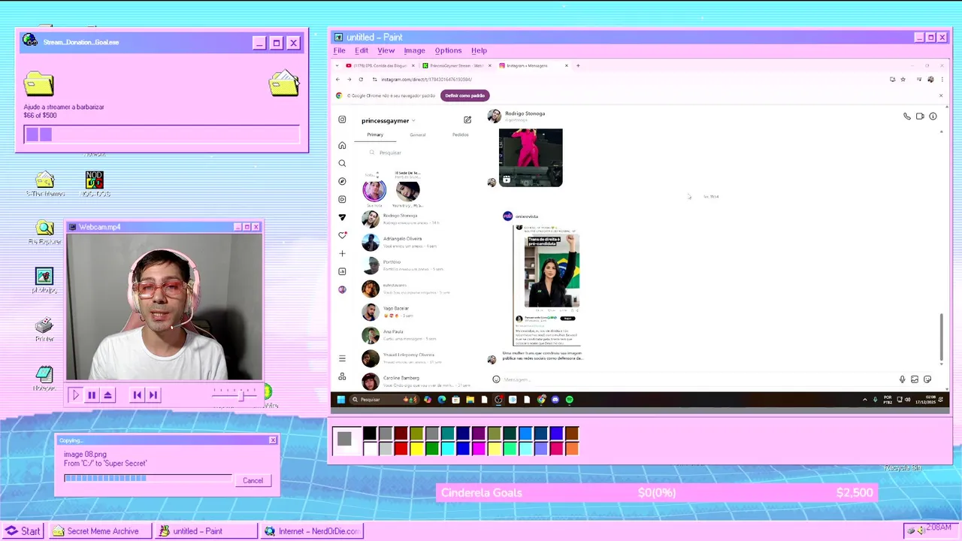Skip to previous track in Webcam.mp4 player
962x541 pixels.
coord(137,394)
